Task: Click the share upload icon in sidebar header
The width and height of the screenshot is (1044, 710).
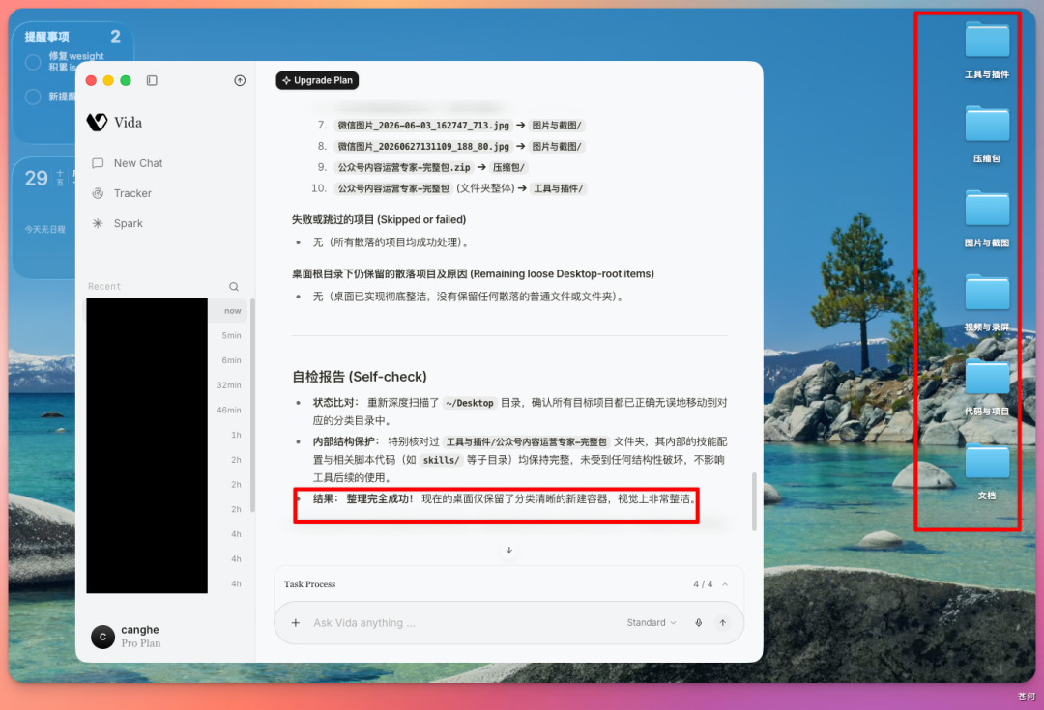Action: tap(240, 80)
